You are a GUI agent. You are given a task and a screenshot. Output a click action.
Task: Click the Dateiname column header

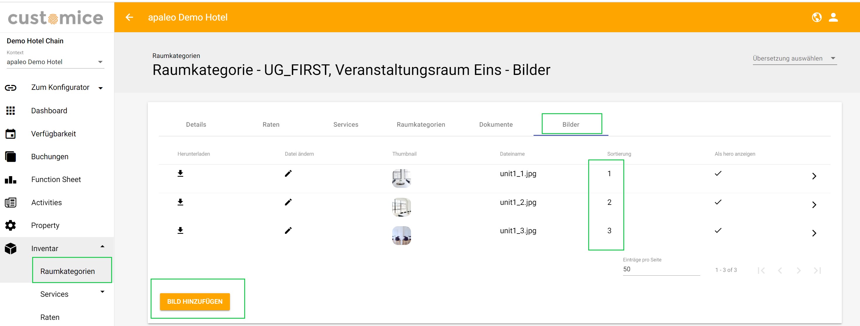click(x=512, y=154)
